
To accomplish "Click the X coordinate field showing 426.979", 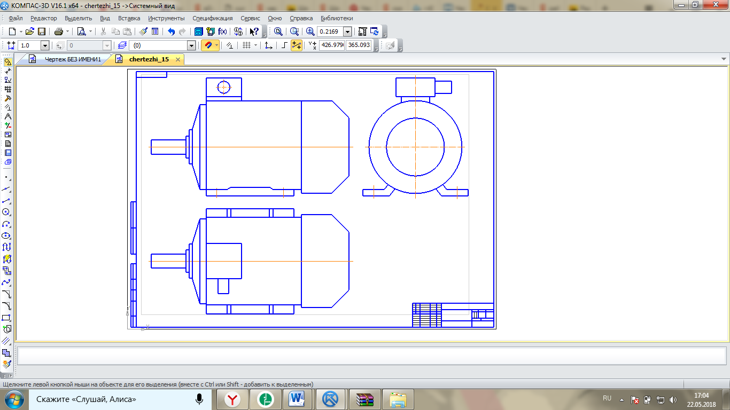I will click(x=332, y=45).
